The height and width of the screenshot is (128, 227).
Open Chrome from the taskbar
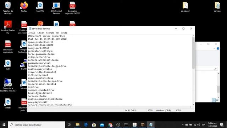[x=110, y=125]
